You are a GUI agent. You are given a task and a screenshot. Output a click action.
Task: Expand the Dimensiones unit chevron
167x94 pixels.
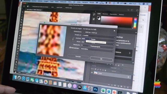click(x=83, y=32)
